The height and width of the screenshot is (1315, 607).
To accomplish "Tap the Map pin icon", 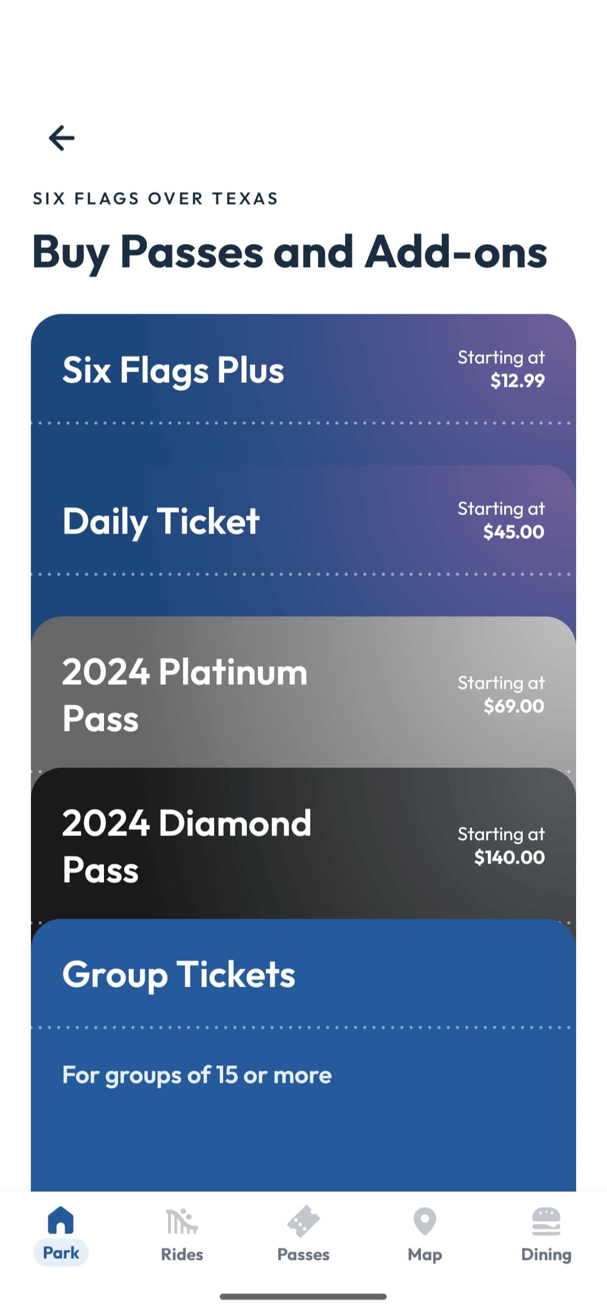I will point(425,1221).
